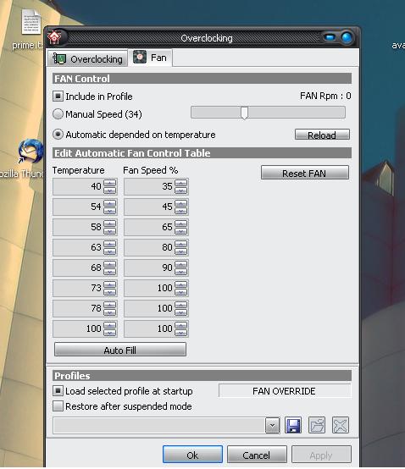This screenshot has height=469, width=405.
Task: Click the Cancel button
Action: pos(257,455)
